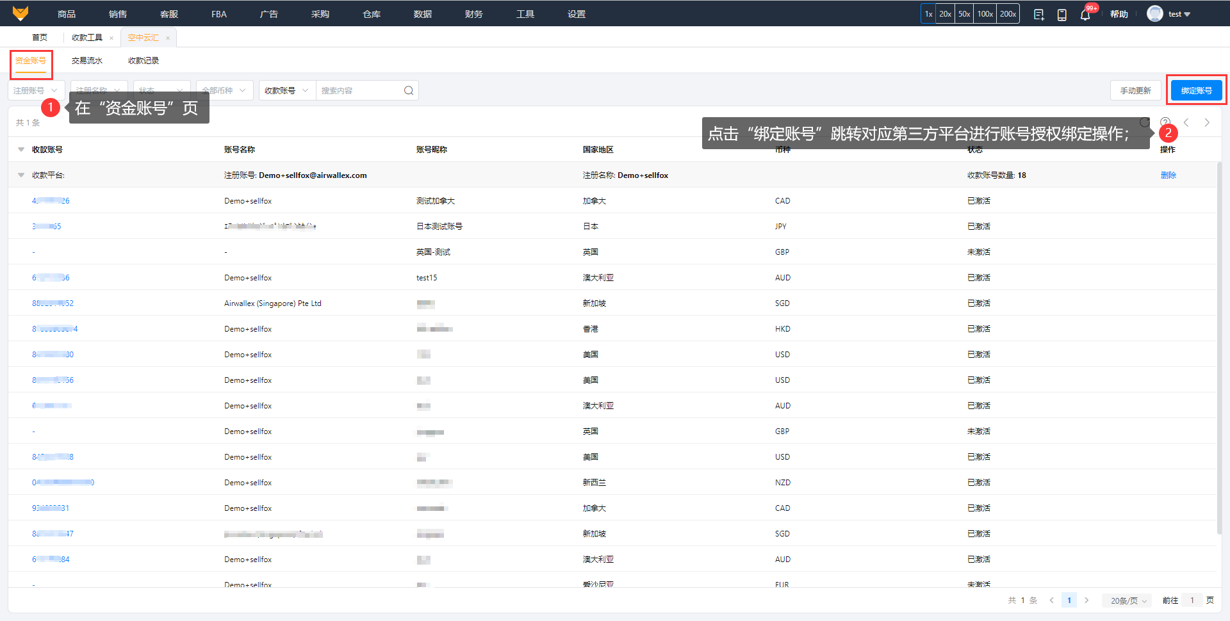Open the notification bell
The image size is (1230, 621).
pos(1085,15)
